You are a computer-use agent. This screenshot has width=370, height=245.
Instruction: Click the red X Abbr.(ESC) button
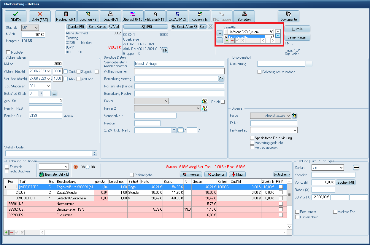click(40, 16)
